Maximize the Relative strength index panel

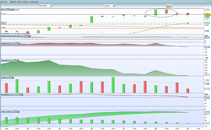(x=27, y=36)
